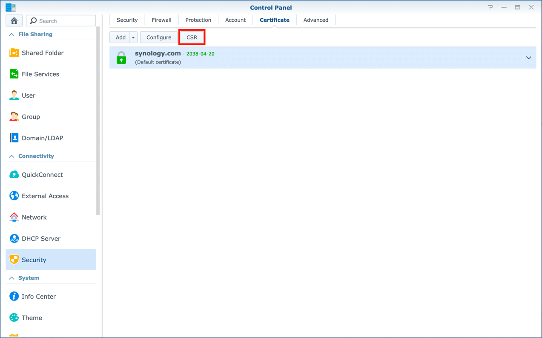Click the DHCP Server icon

(14, 239)
